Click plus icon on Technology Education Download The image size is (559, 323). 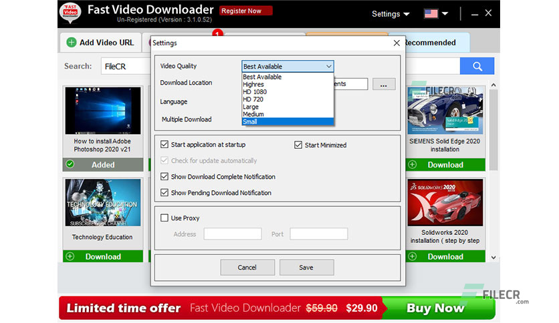[70, 256]
